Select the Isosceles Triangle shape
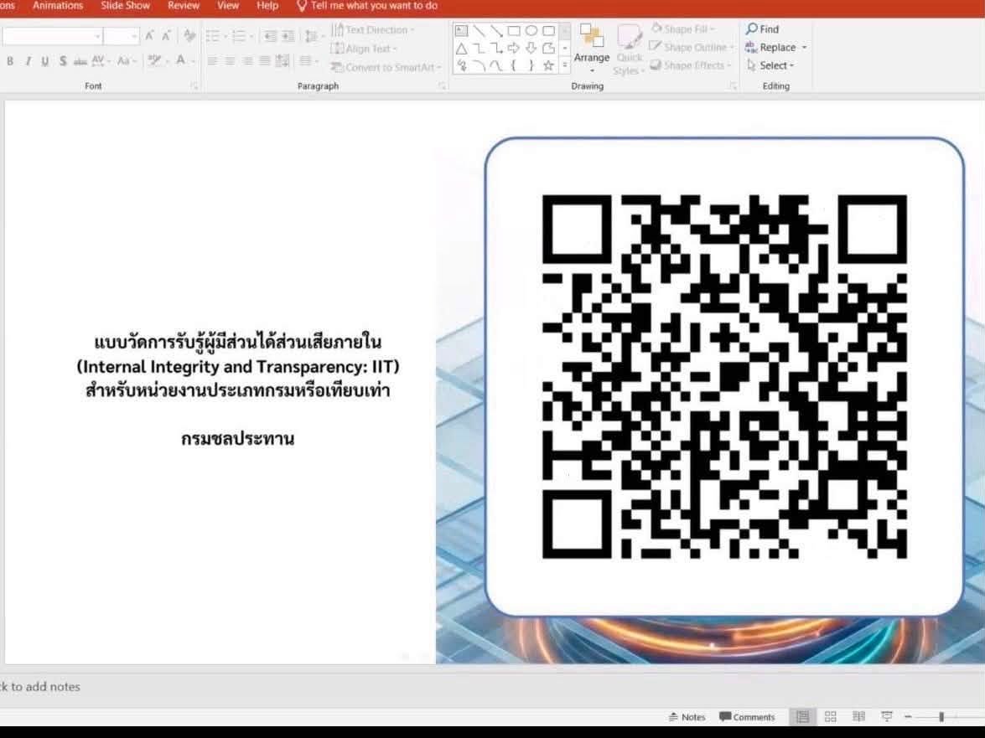The image size is (985, 738). (x=461, y=49)
